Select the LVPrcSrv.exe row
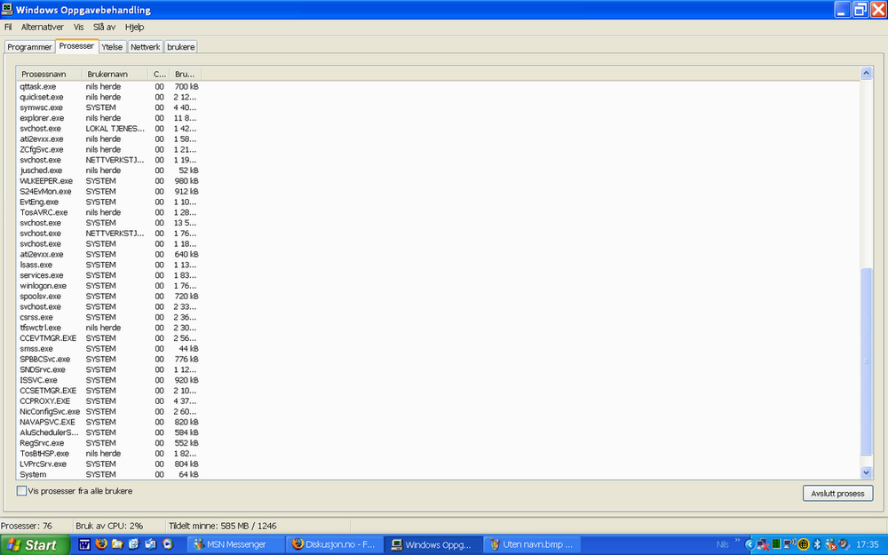The image size is (888, 555). (108, 464)
